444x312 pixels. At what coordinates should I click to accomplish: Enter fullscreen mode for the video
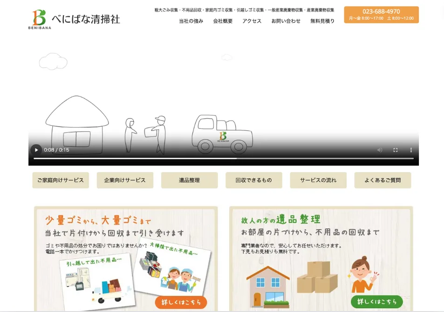(395, 150)
